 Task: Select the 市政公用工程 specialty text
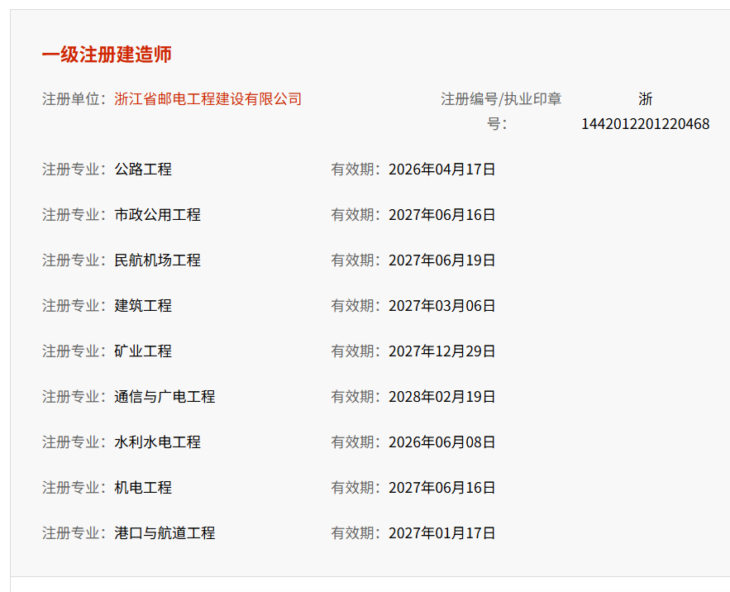tap(157, 215)
